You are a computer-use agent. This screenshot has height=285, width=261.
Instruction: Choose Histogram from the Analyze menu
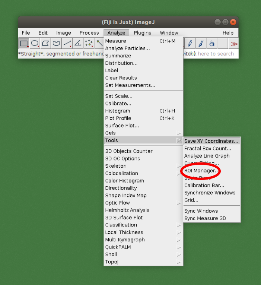pyautogui.click(x=143, y=111)
